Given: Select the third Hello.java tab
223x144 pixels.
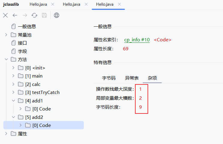Looking at the screenshot, I should click(105, 4).
